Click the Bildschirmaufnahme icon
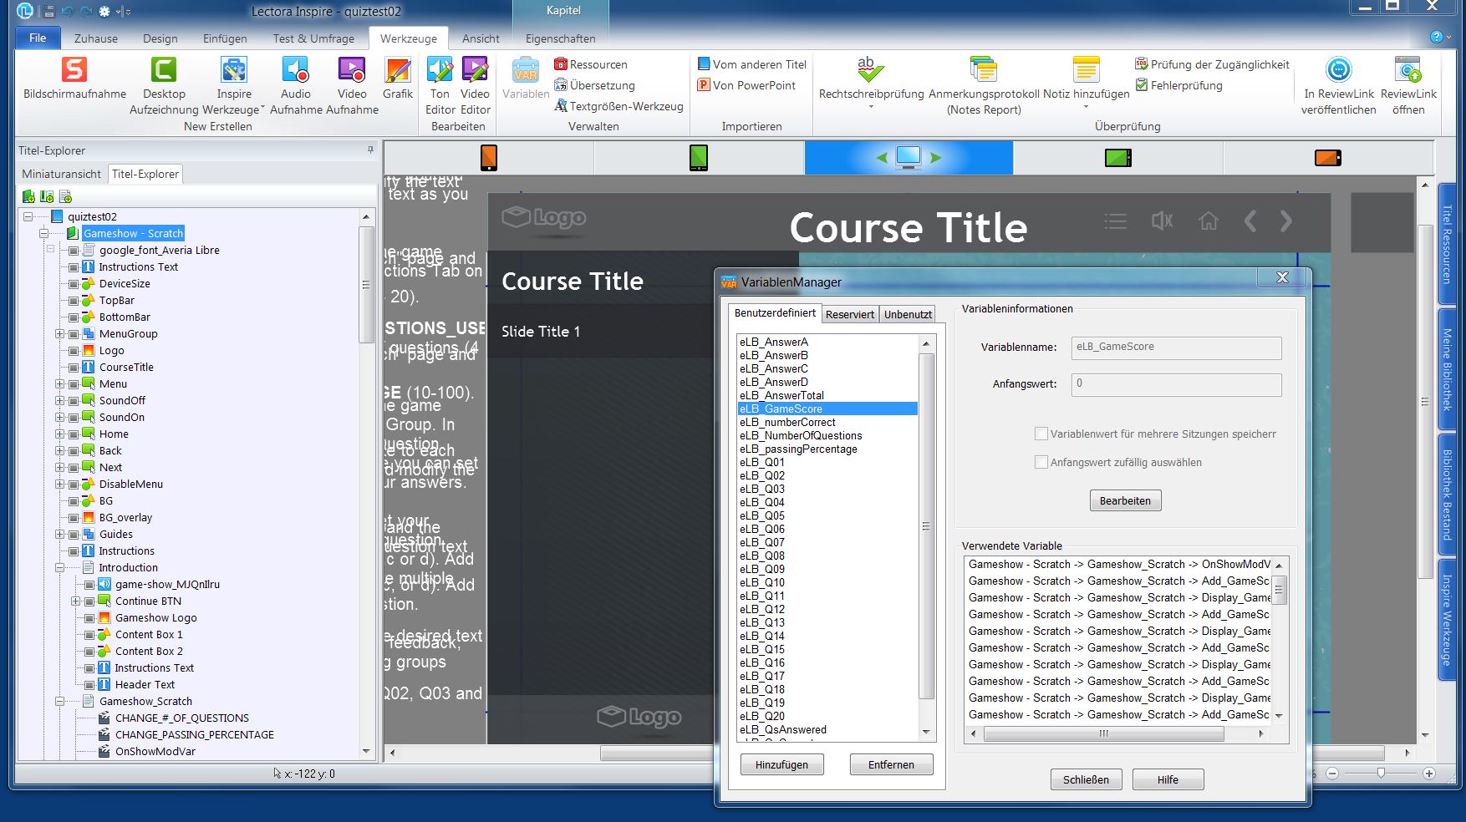Viewport: 1466px width, 822px height. 74,70
